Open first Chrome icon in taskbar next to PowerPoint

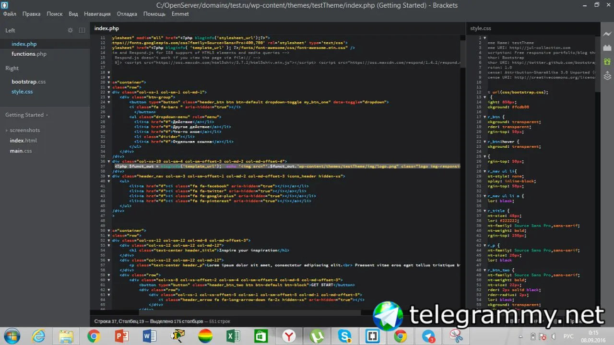pos(94,336)
